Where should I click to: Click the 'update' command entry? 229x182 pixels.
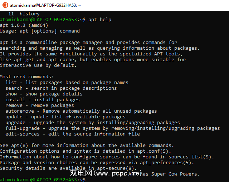(14, 117)
